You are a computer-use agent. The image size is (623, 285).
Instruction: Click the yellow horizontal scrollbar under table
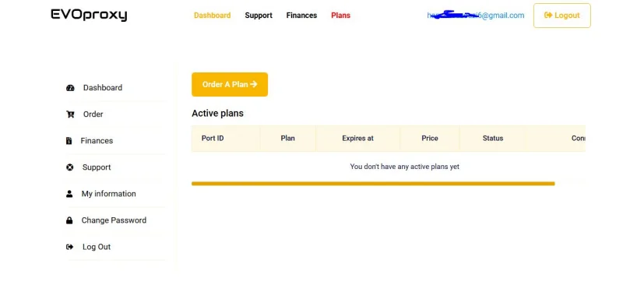tap(373, 184)
